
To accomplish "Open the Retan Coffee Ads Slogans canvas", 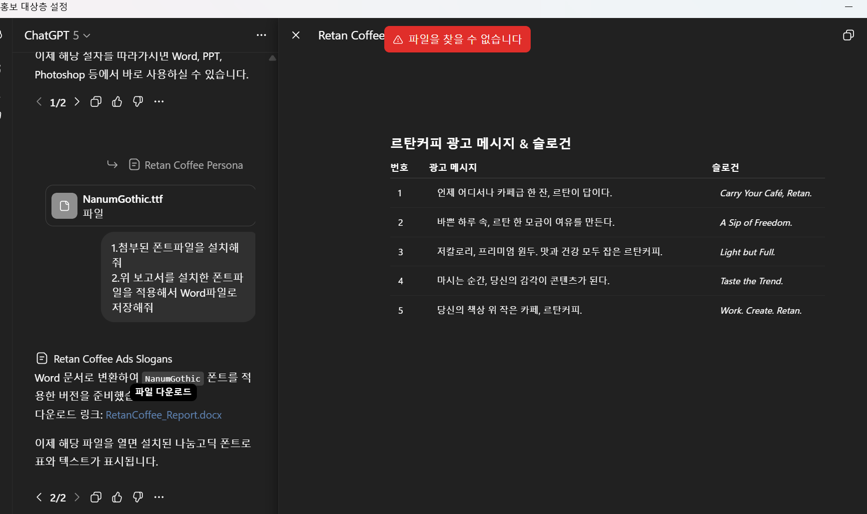I will (104, 359).
